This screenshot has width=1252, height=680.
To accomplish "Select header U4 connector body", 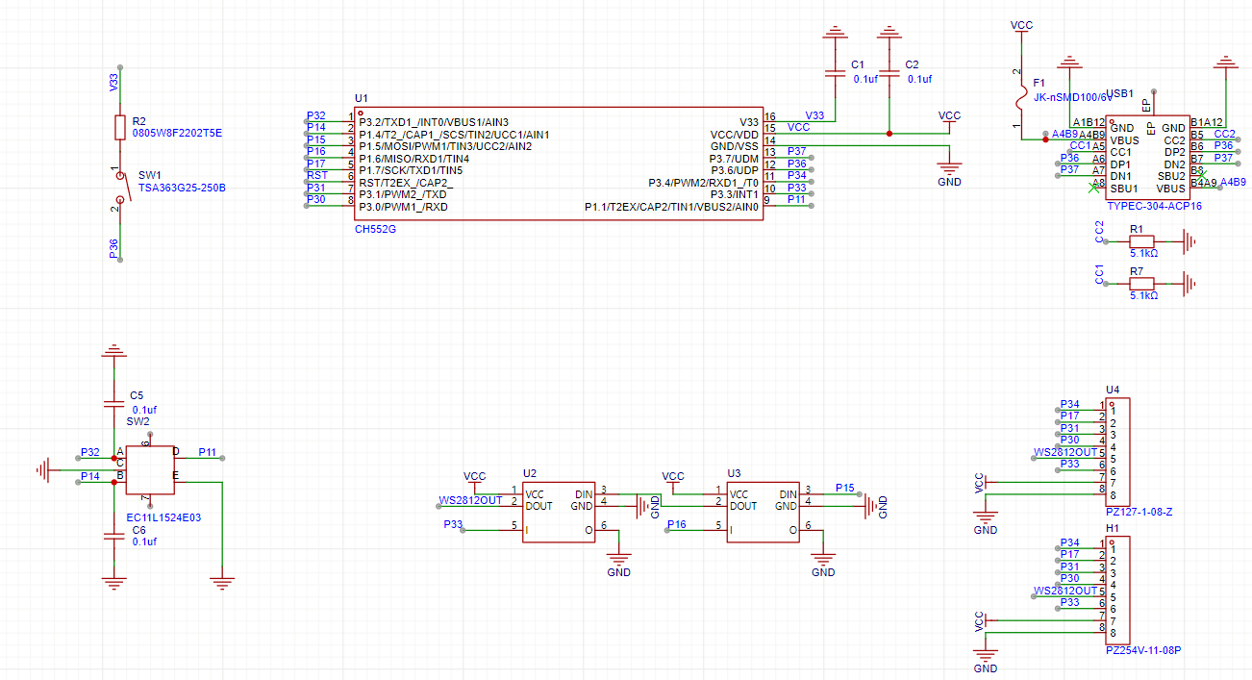I will click(1117, 449).
